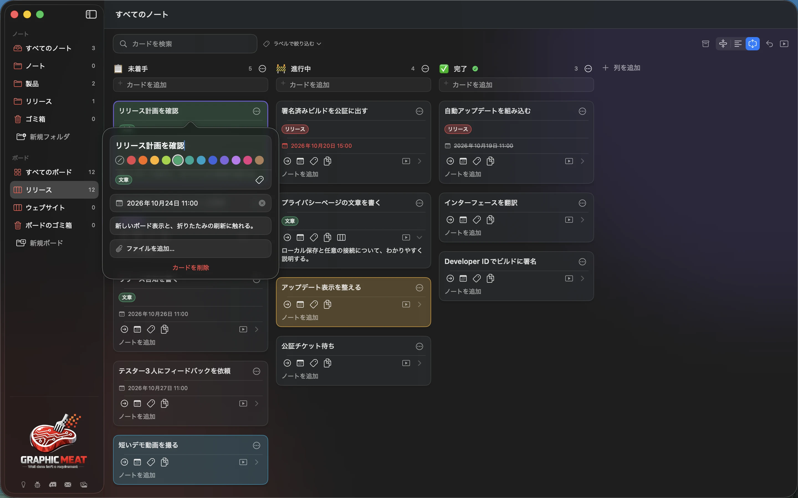Open the ellipsis menu on 署名済みビルドを公証に出す card
The image size is (798, 498).
coord(419,111)
